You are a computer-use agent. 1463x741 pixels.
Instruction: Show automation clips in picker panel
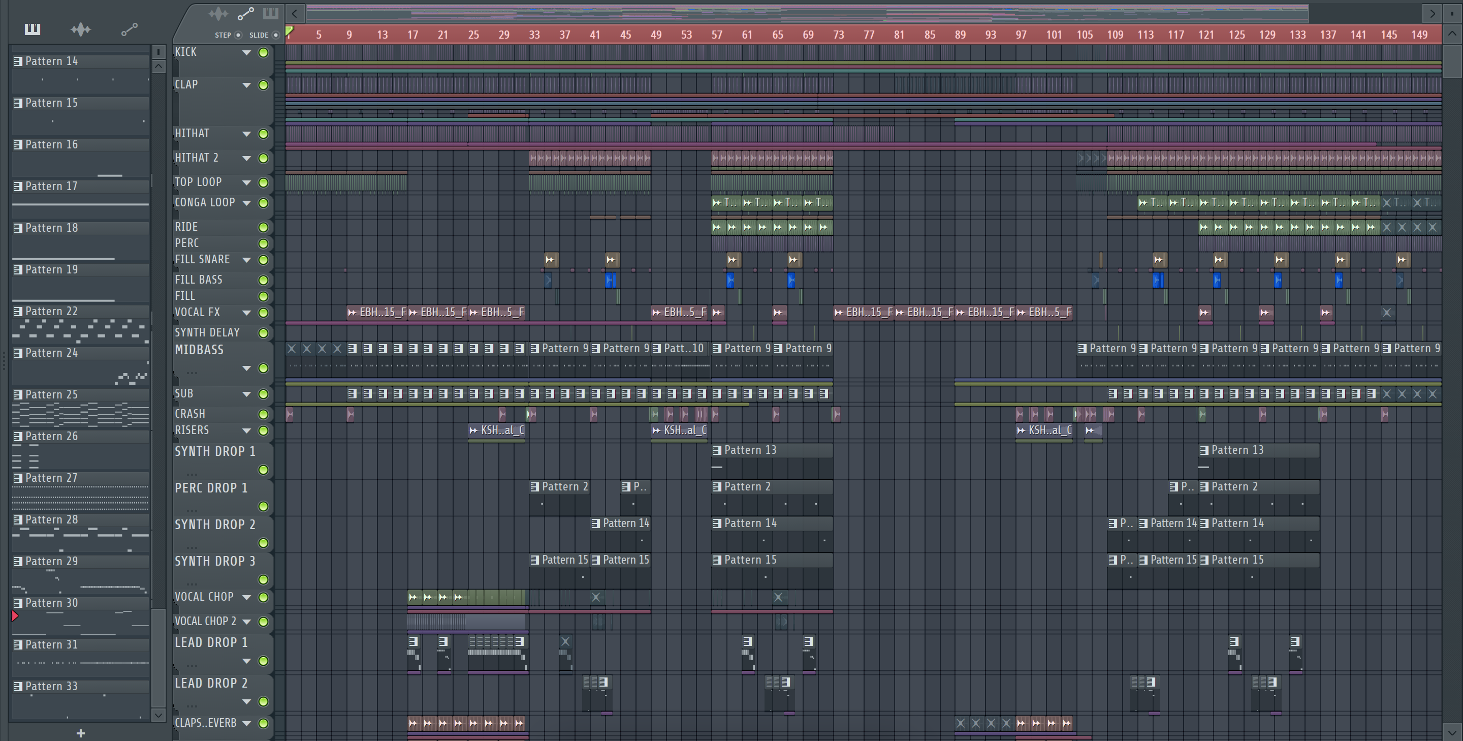tap(130, 29)
